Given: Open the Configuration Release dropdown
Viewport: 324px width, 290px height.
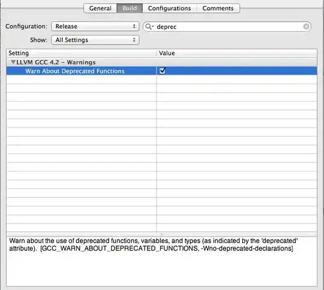Looking at the screenshot, I should (x=95, y=26).
